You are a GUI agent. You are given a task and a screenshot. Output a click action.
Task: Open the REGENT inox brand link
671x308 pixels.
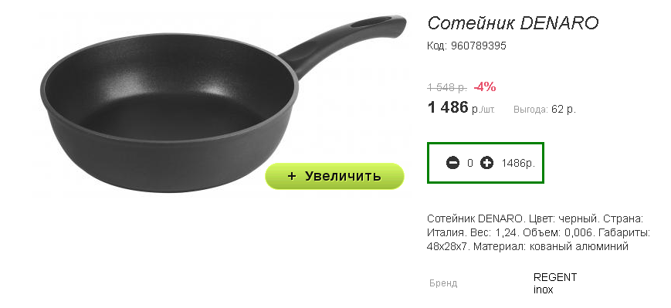coord(555,283)
